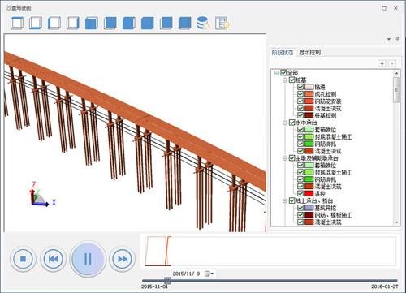
Task: Toggle the 基坑开挖 checkbox
Action: (x=300, y=208)
